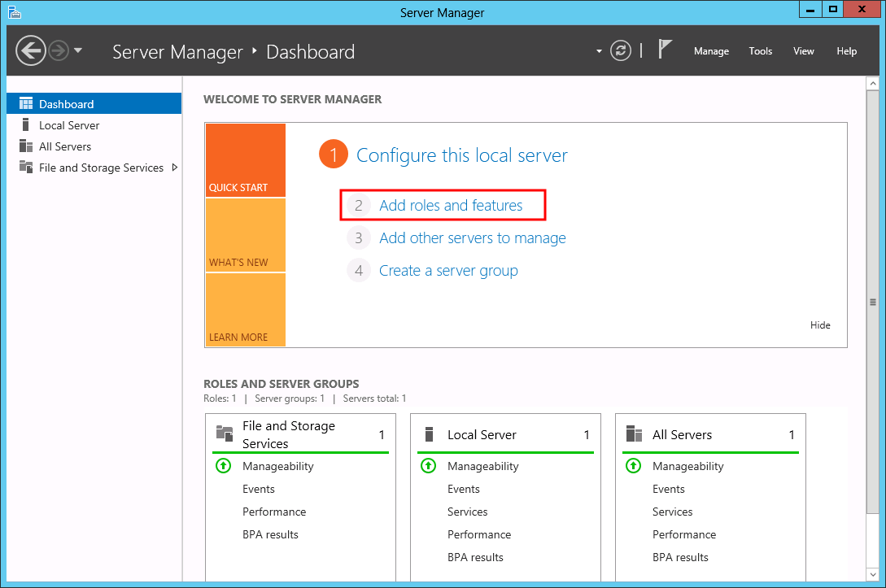Click Add roles and features link
886x588 pixels.
point(451,205)
